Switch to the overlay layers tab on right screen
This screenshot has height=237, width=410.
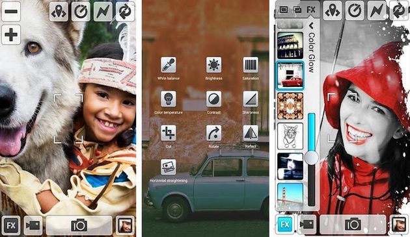click(x=297, y=10)
